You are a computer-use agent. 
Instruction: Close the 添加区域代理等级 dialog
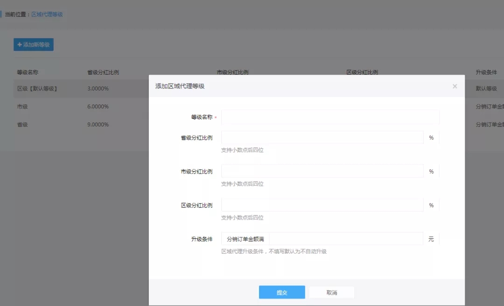(455, 86)
